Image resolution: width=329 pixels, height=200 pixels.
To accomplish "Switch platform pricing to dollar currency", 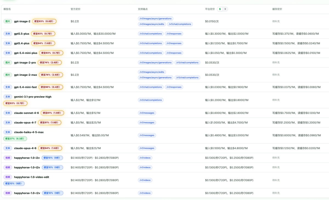I will tap(220, 9).
